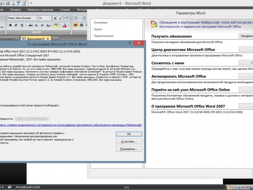The width and height of the screenshot is (253, 190).
Task: Open the Customize Quick Access Toolbar arrow
Action: tap(31, 3)
